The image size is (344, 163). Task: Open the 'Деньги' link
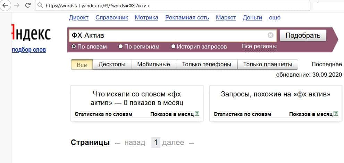point(252,18)
